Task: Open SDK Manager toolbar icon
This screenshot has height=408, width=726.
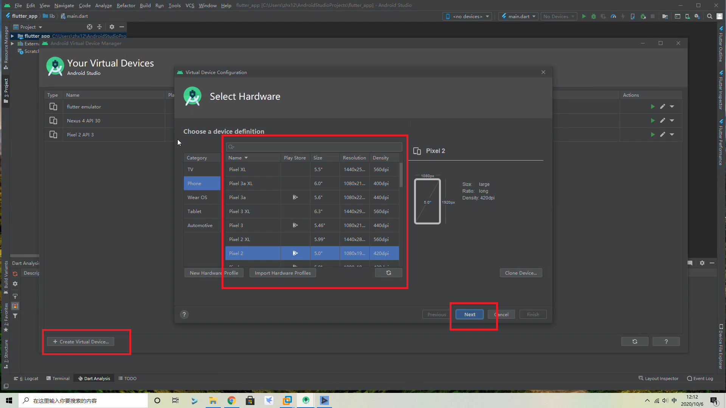Action: (697, 16)
